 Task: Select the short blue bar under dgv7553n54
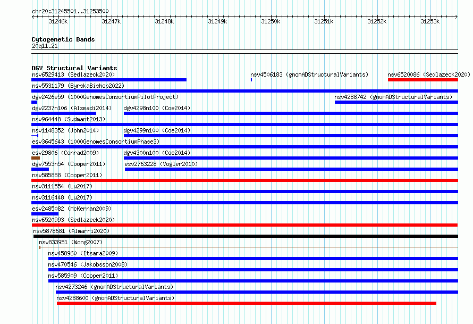pos(40,169)
